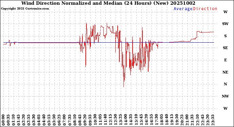Click the "00:00" time axis label
The width and height of the screenshot is (234, 127).
click(x=3, y=120)
